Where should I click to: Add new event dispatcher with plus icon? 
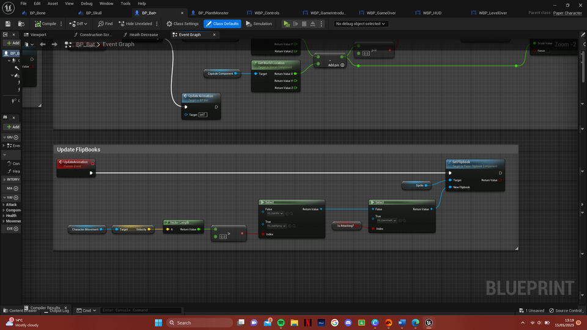tap(16, 229)
